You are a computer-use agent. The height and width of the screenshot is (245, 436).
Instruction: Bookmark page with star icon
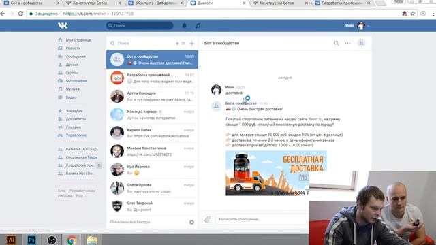coord(413,14)
